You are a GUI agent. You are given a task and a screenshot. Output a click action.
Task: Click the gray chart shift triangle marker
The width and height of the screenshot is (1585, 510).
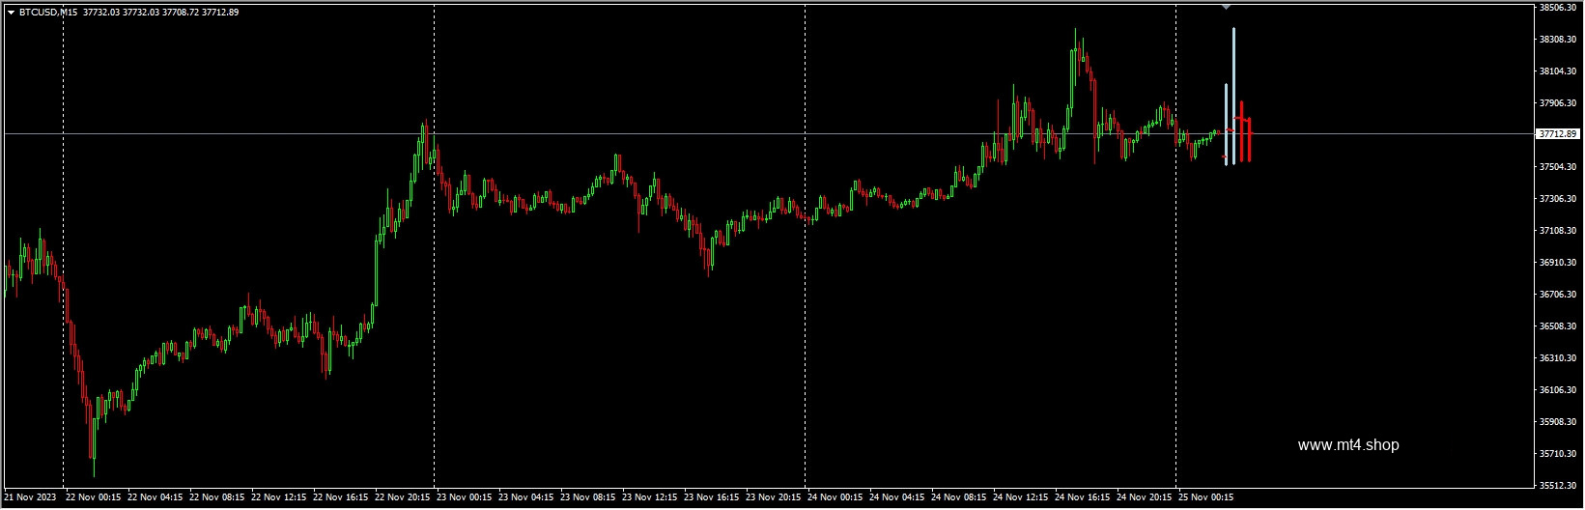coord(1226,7)
